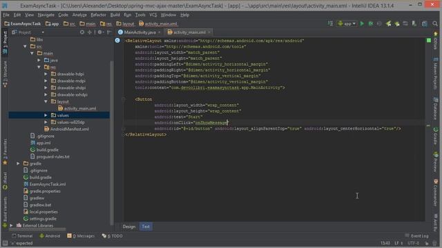Expand the drawable-hdpi folder
This screenshot has width=442, height=248.
click(46, 74)
